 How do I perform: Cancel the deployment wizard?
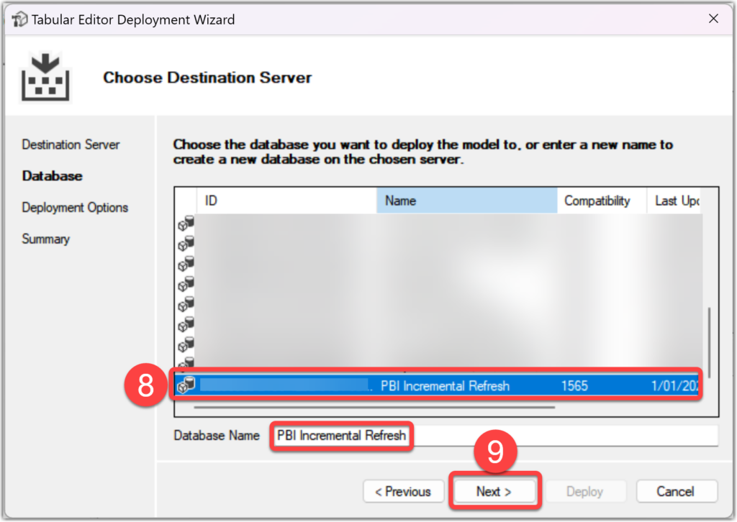click(677, 492)
